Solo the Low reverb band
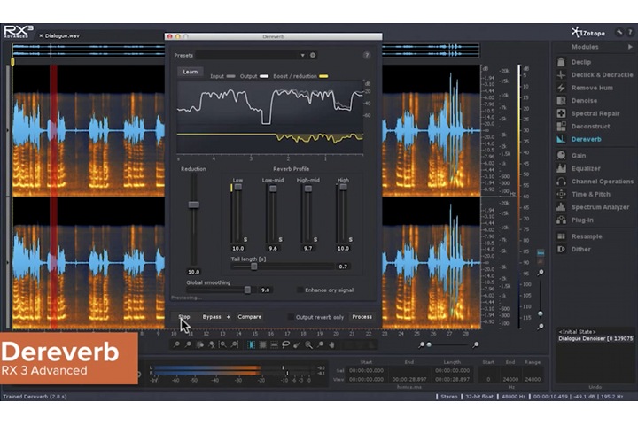Viewport: 638px width, 425px height. tap(245, 240)
